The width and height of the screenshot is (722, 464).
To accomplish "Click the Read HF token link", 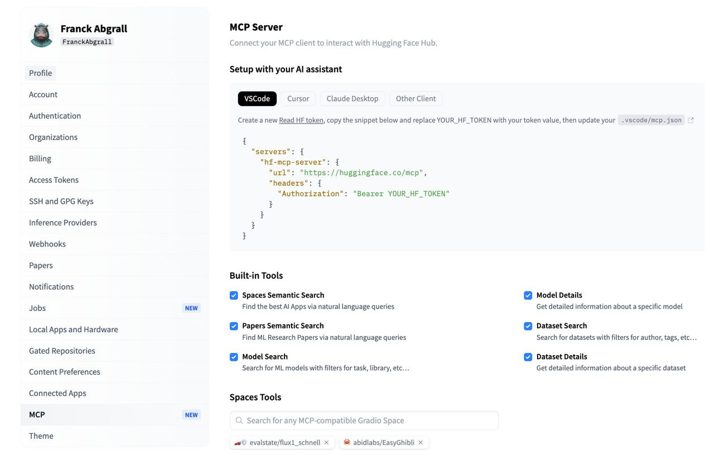I will [301, 120].
